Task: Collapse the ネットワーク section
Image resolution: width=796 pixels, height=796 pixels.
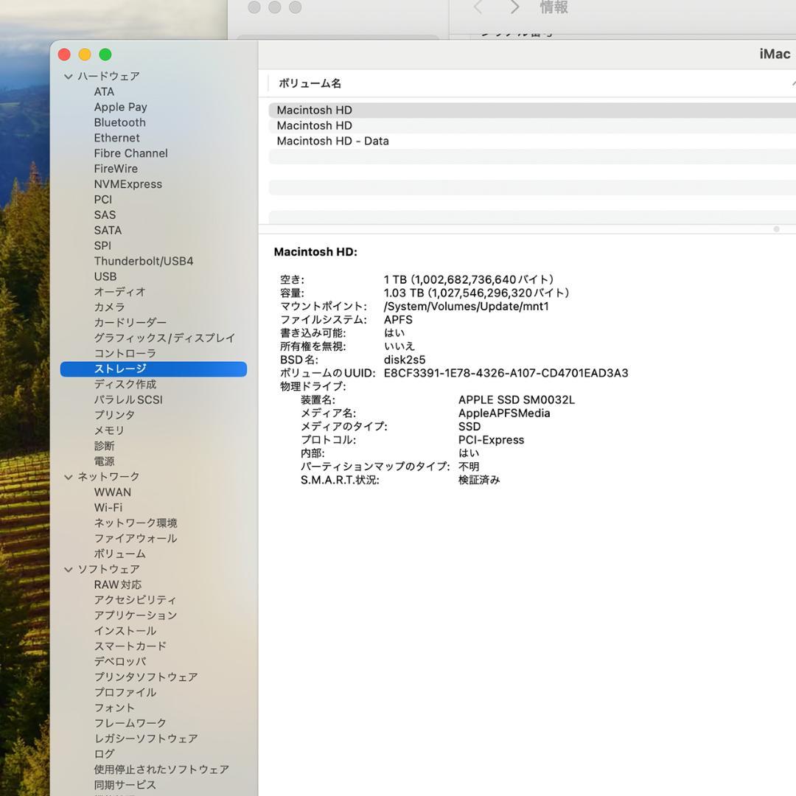Action: [x=68, y=476]
